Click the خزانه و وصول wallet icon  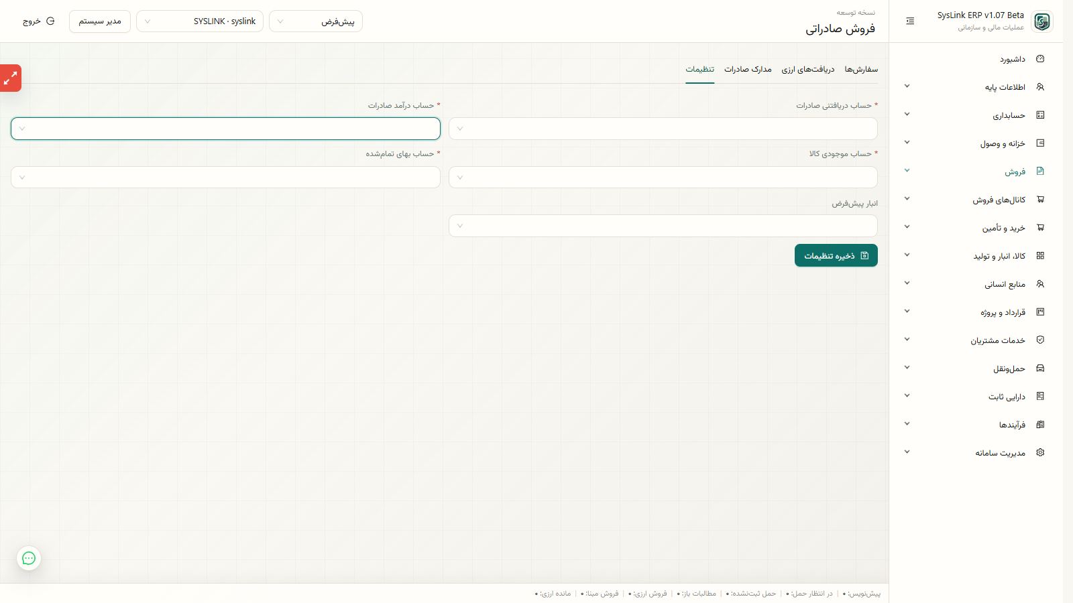pyautogui.click(x=1040, y=143)
